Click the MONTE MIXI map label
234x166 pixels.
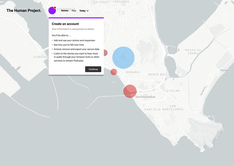click(157, 74)
